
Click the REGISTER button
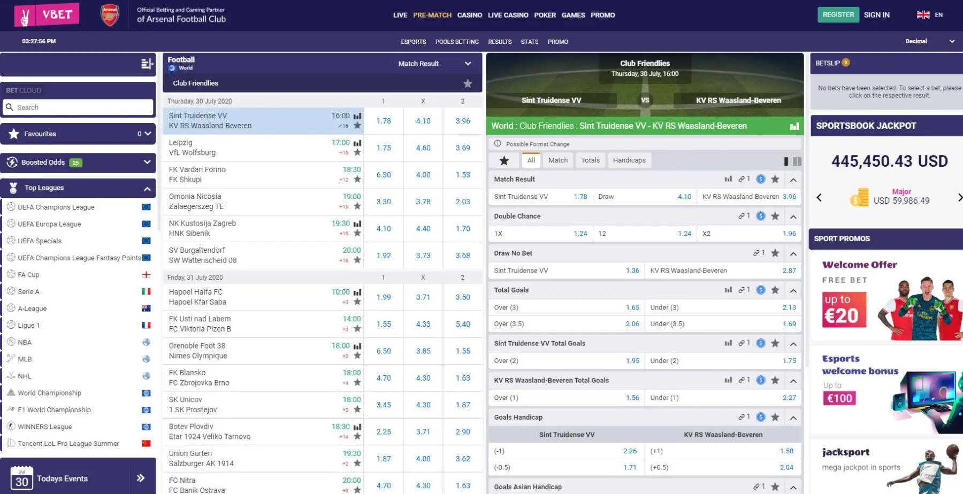(838, 15)
